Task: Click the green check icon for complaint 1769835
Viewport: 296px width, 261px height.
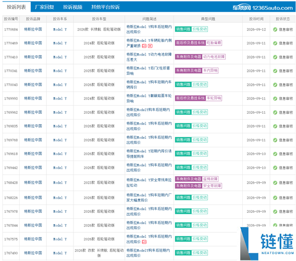Action: pyautogui.click(x=275, y=126)
